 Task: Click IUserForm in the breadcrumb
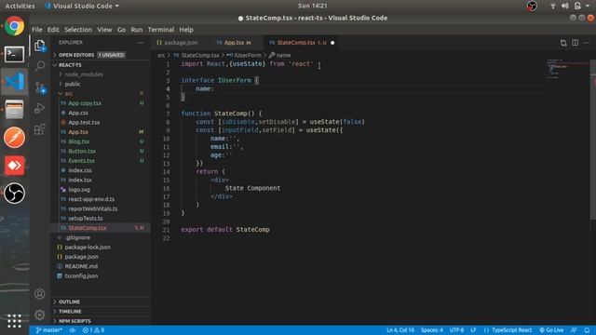point(247,55)
